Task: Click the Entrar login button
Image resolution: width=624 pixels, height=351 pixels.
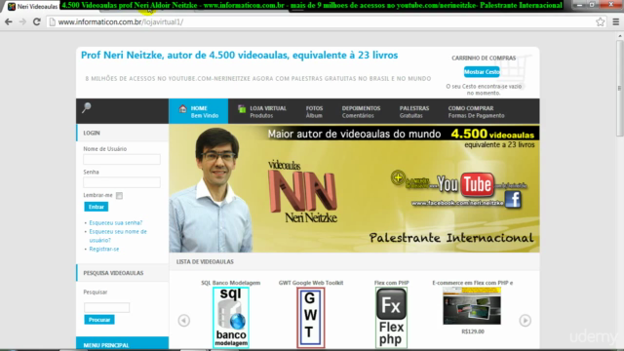Action: click(x=96, y=207)
